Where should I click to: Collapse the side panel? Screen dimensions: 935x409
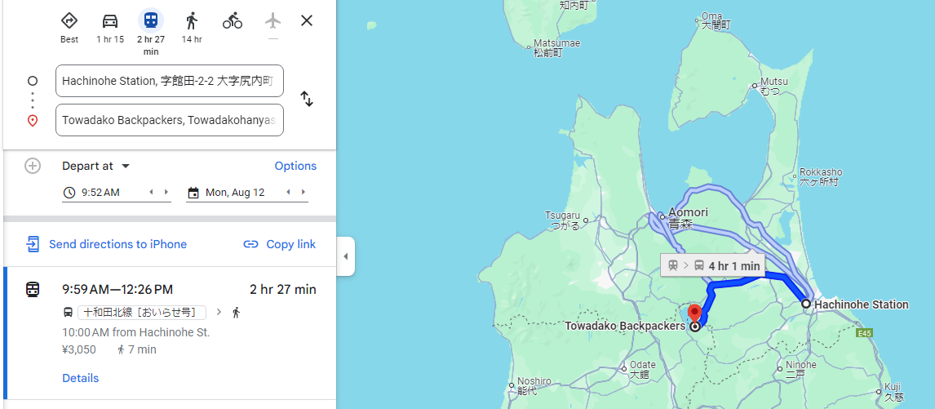[x=346, y=256]
